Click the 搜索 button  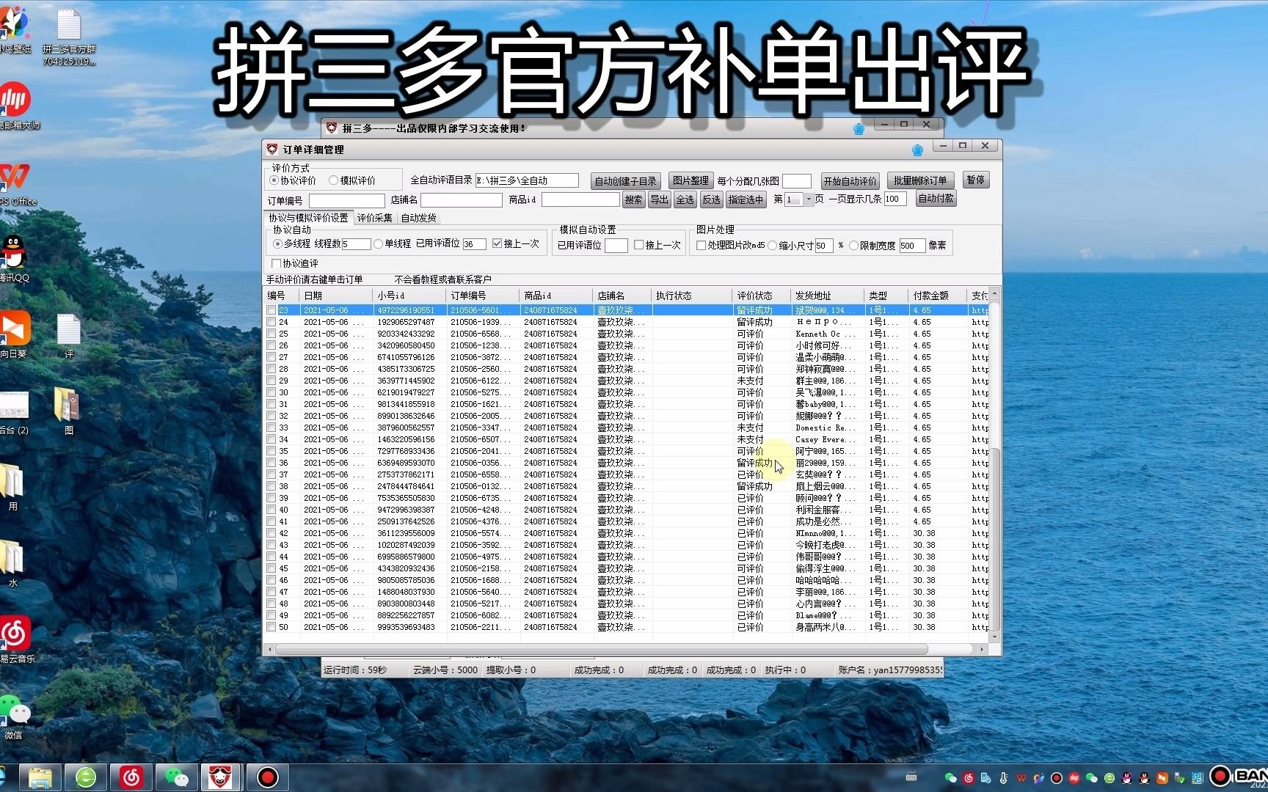[x=634, y=199]
